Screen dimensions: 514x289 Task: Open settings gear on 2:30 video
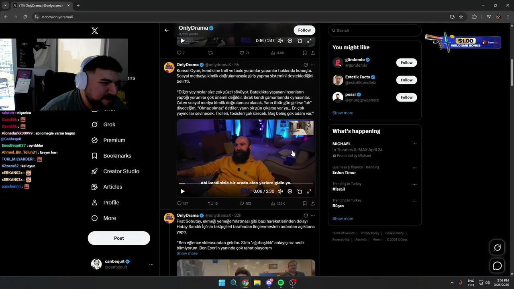[290, 191]
